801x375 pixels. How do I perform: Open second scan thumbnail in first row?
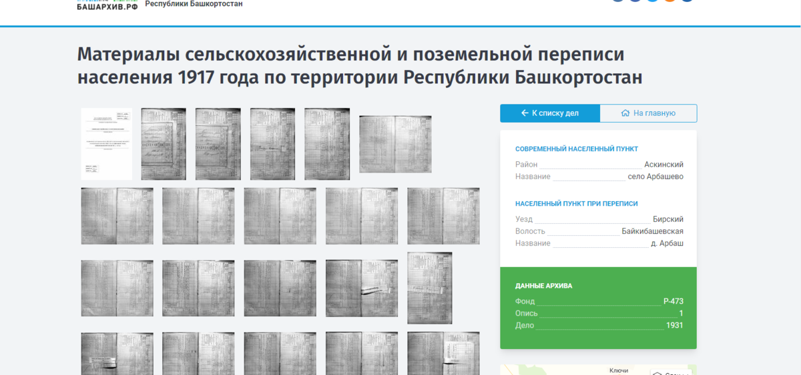[164, 144]
